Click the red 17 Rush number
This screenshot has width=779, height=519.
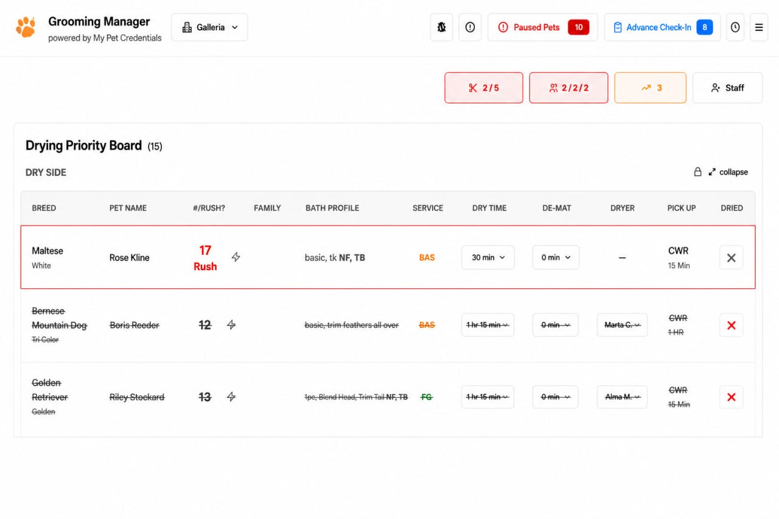tap(205, 257)
